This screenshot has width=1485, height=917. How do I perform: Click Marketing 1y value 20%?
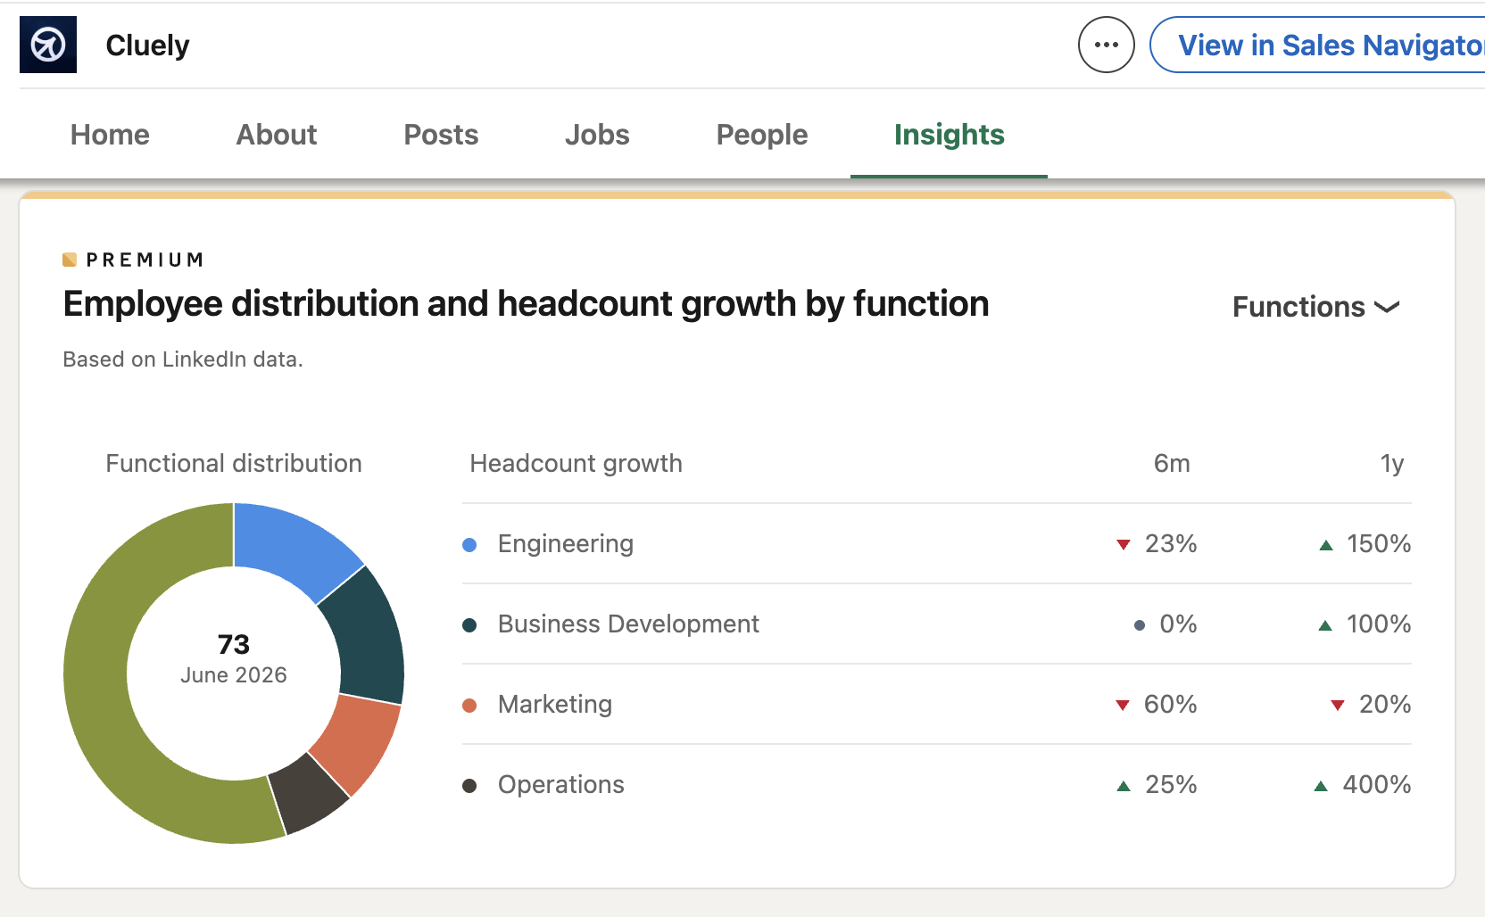point(1385,705)
